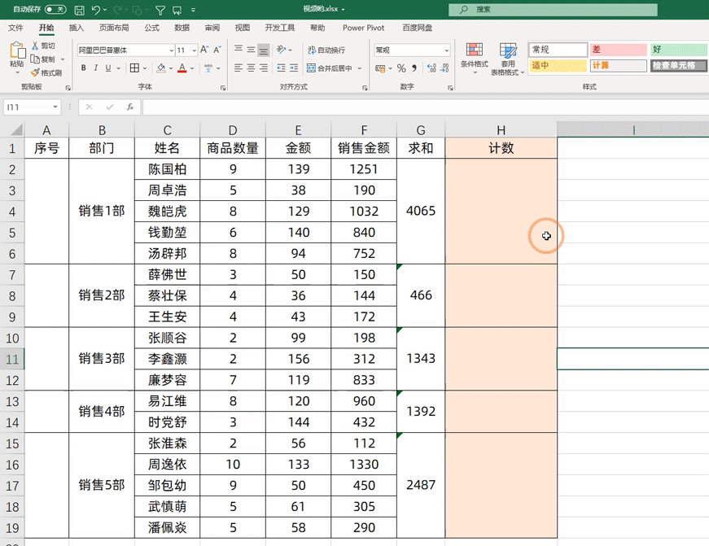
Task: Click the Paste clipboard icon
Action: tap(17, 50)
